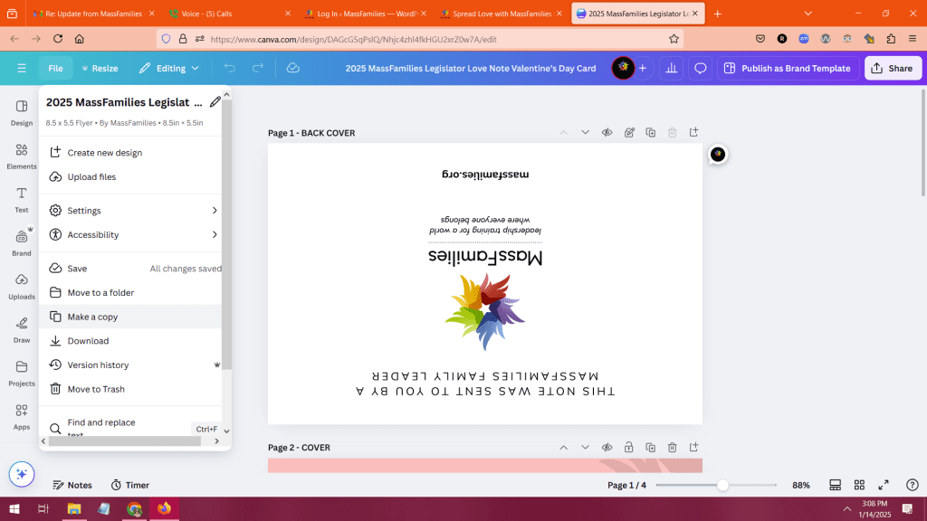Start the Timer
This screenshot has width=927, height=521.
(130, 485)
